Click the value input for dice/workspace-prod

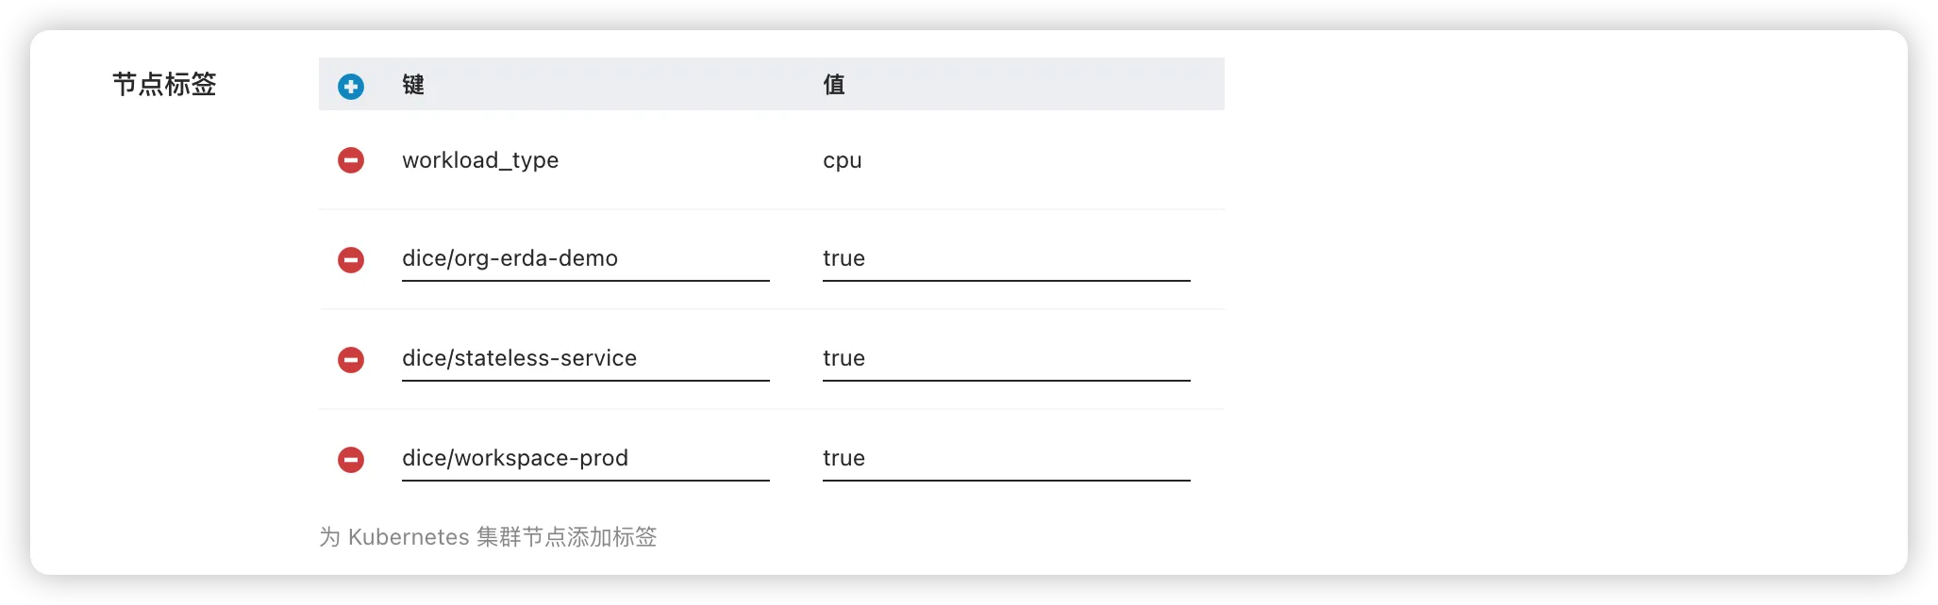click(1006, 459)
